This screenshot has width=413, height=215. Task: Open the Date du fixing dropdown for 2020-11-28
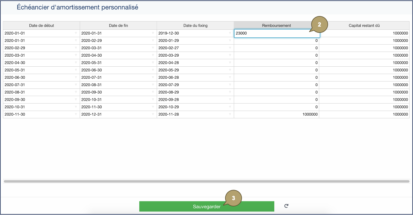coord(231,114)
